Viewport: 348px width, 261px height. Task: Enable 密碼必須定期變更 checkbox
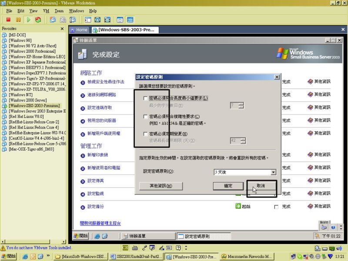(x=145, y=134)
